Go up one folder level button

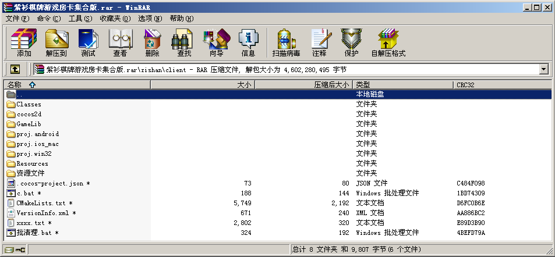point(15,69)
